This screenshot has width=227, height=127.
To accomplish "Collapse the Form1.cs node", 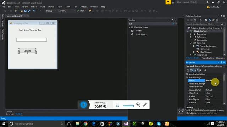I will pos(191,43).
